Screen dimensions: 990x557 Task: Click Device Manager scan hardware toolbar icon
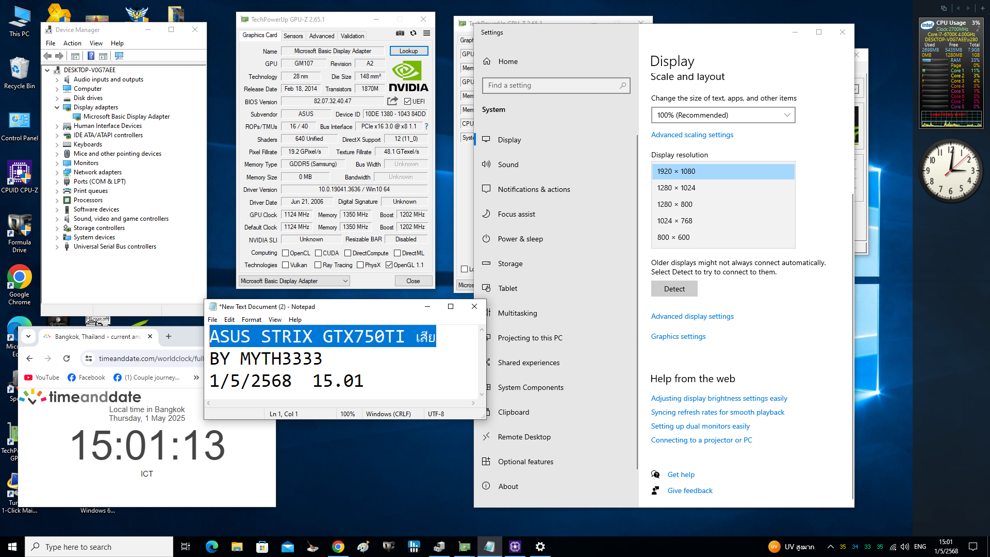(119, 56)
